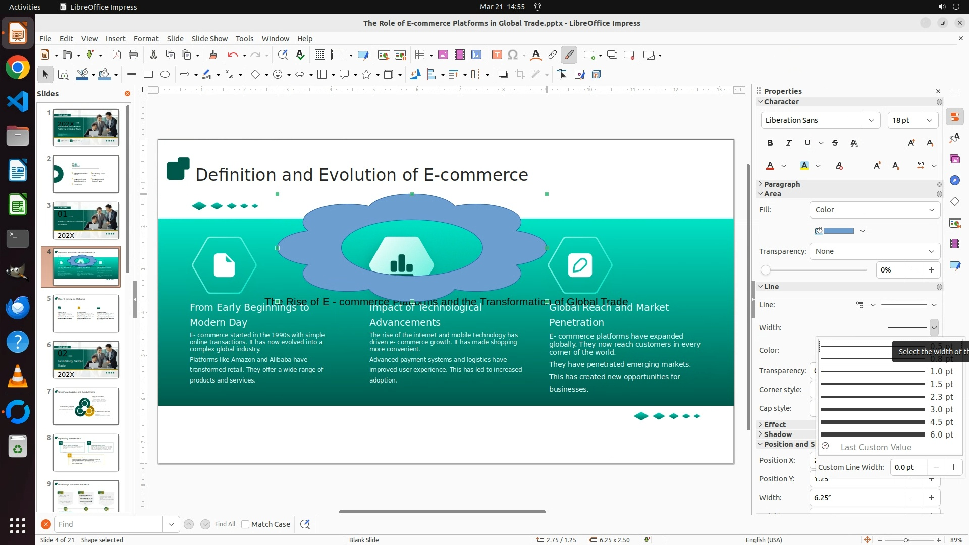
Task: Expand the Paragraph section
Action: point(781,184)
